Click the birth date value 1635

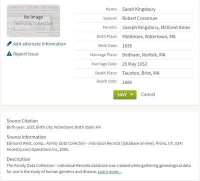pos(127,45)
